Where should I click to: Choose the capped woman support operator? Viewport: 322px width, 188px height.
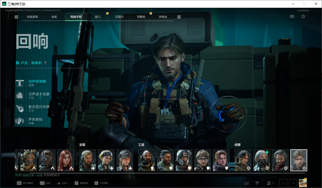[125, 160]
